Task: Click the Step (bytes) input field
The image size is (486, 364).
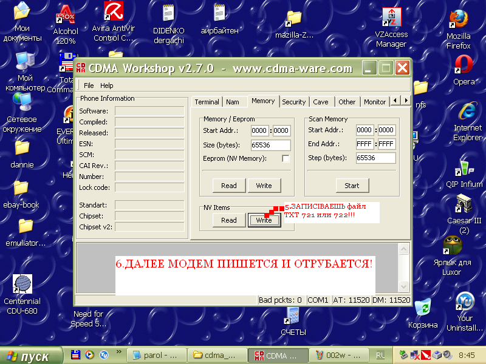Action: coord(375,158)
